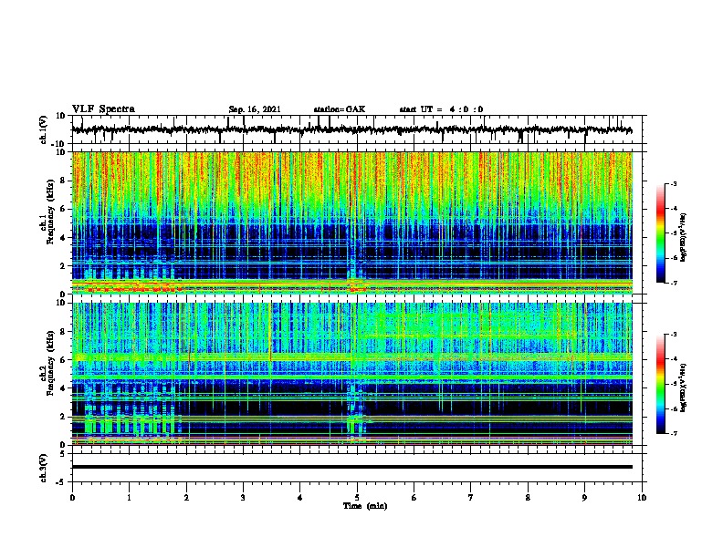Click the ch.2 spectrogram plot

click(x=352, y=374)
